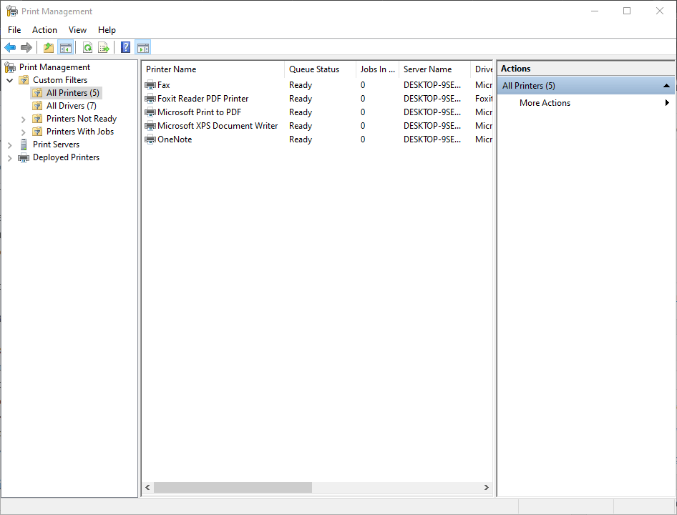Image resolution: width=677 pixels, height=515 pixels.
Task: Click the Ready status of Fax row
Action: pyautogui.click(x=301, y=85)
